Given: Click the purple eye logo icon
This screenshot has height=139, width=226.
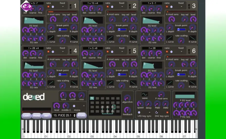Looking at the screenshot, I should pos(26,6).
